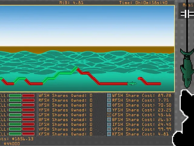Toggle the RFSH share cost checkbox
Screen dimensions: 194x146
click(x=109, y=100)
